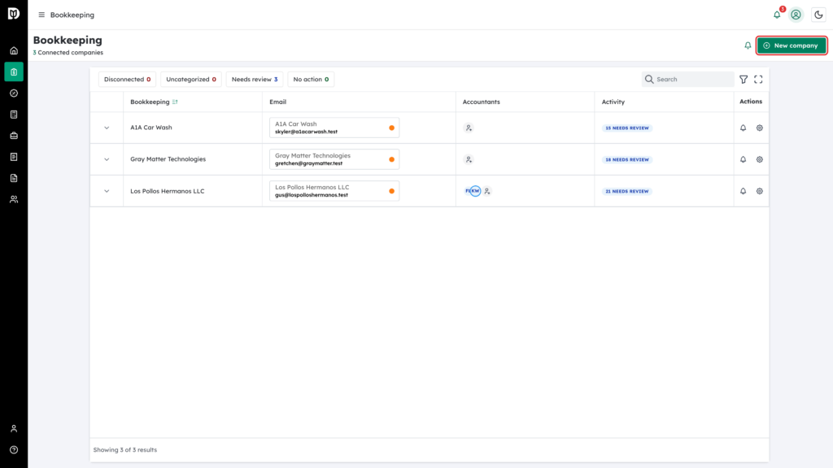This screenshot has width=833, height=468.
Task: Expand the Los Pollos Hermanos row
Action: (107, 192)
